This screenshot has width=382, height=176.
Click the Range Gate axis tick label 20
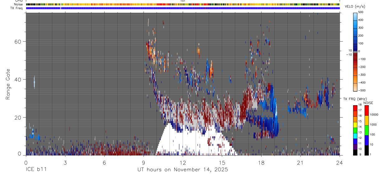17,117
